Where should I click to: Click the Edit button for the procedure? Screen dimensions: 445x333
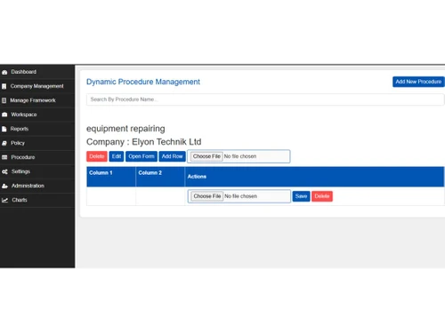(117, 156)
